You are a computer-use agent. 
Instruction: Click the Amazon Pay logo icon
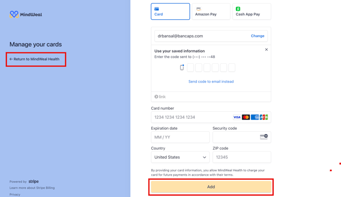[199, 9]
